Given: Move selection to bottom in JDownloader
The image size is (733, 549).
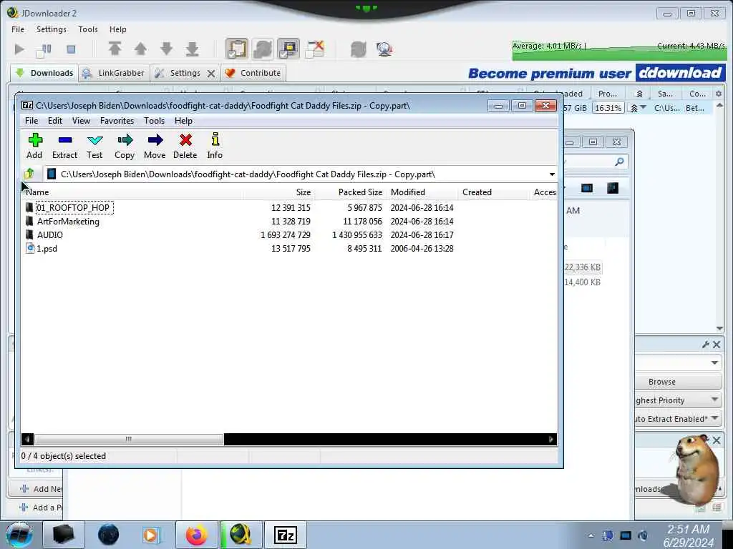Looking at the screenshot, I should click(x=192, y=49).
